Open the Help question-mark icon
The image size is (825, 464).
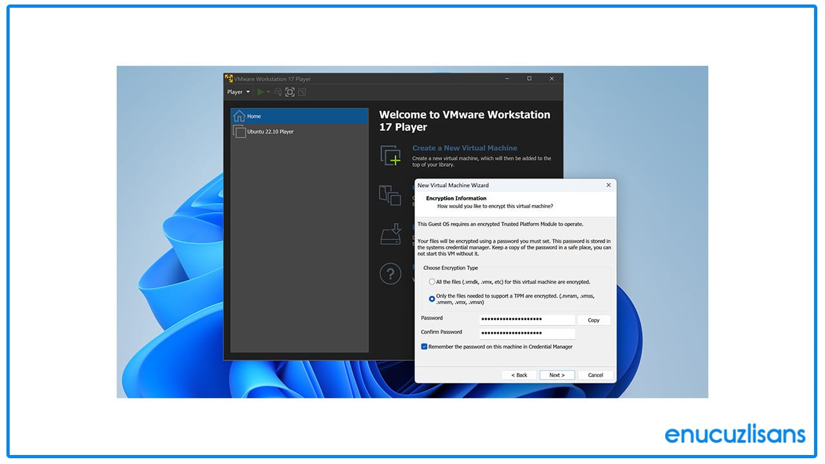(x=390, y=273)
